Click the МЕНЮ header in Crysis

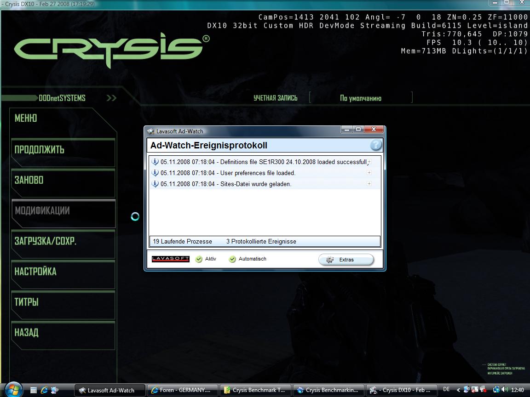26,118
